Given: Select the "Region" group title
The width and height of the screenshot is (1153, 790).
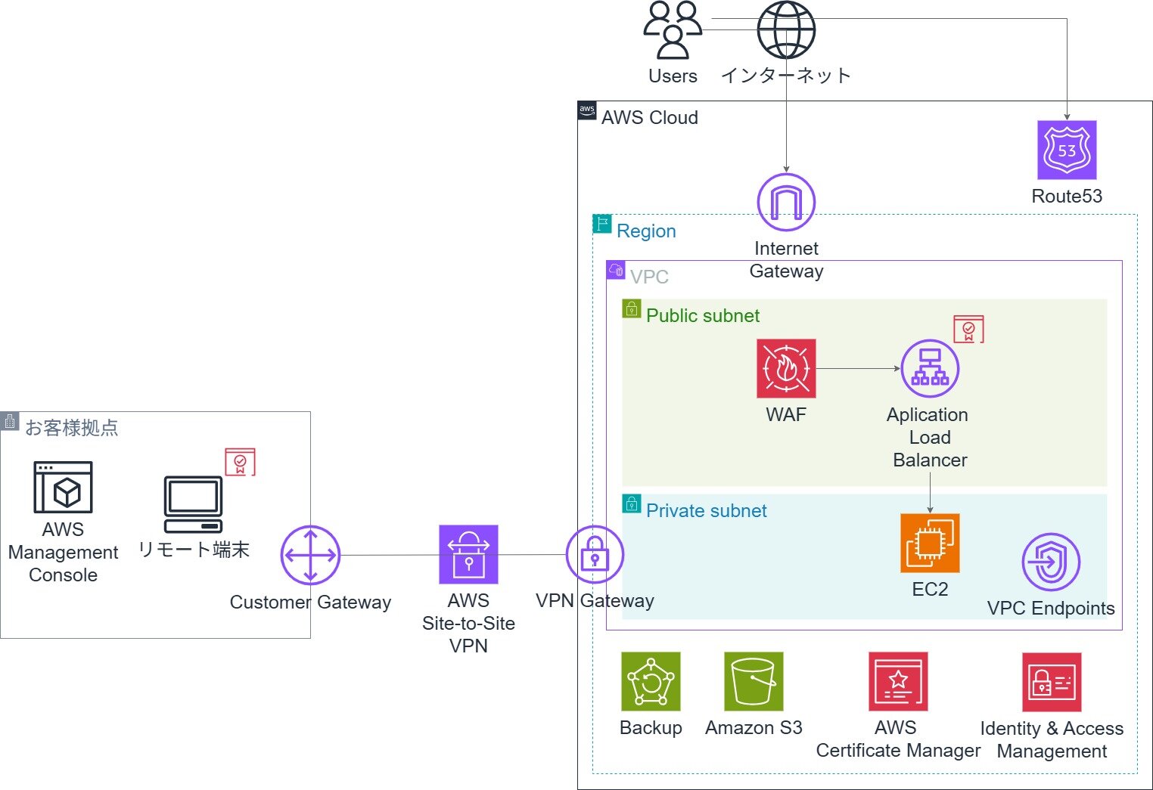Looking at the screenshot, I should point(646,231).
